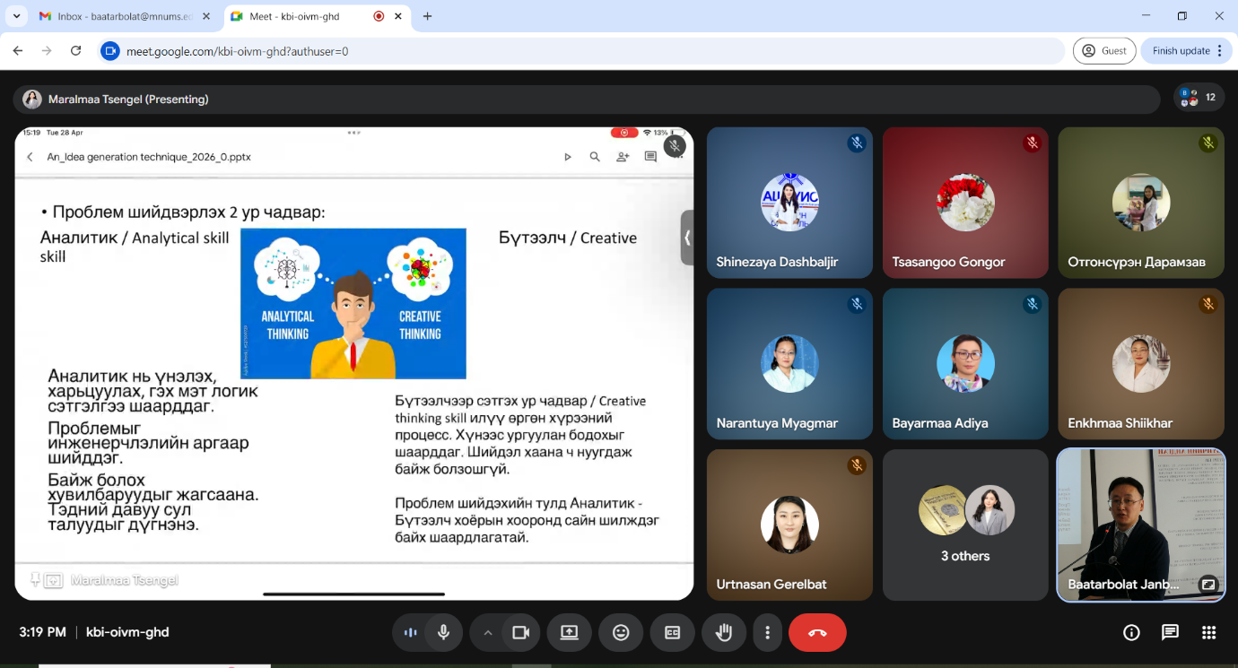Image resolution: width=1238 pixels, height=668 pixels.
Task: Open the three-dot more options menu
Action: click(x=767, y=632)
